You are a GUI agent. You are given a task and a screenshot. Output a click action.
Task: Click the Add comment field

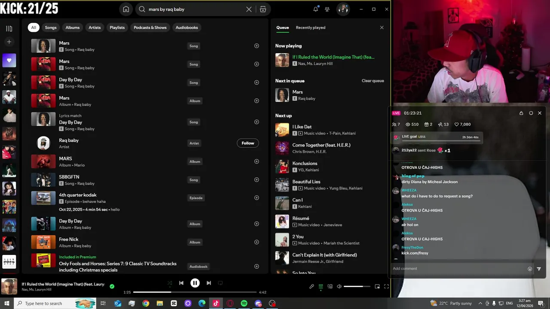point(458,269)
